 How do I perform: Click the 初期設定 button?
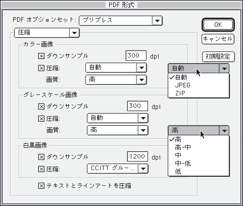[x=218, y=57]
